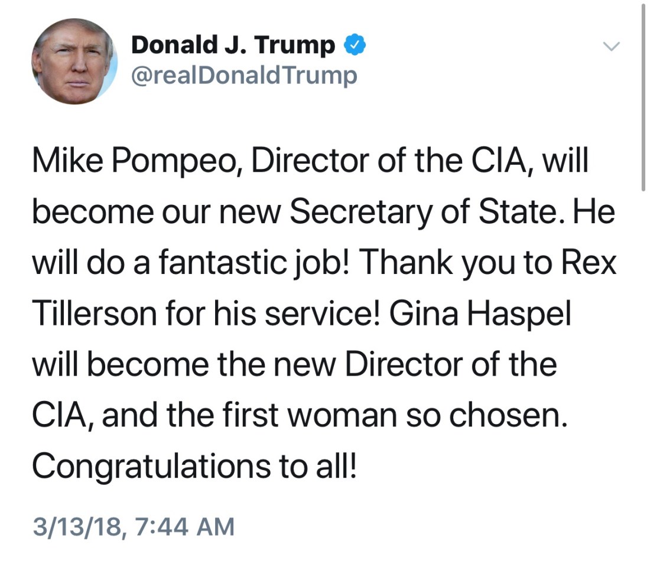650x561 pixels.
Task: Click the phrase "Secretary of State"
Action: coord(402,213)
